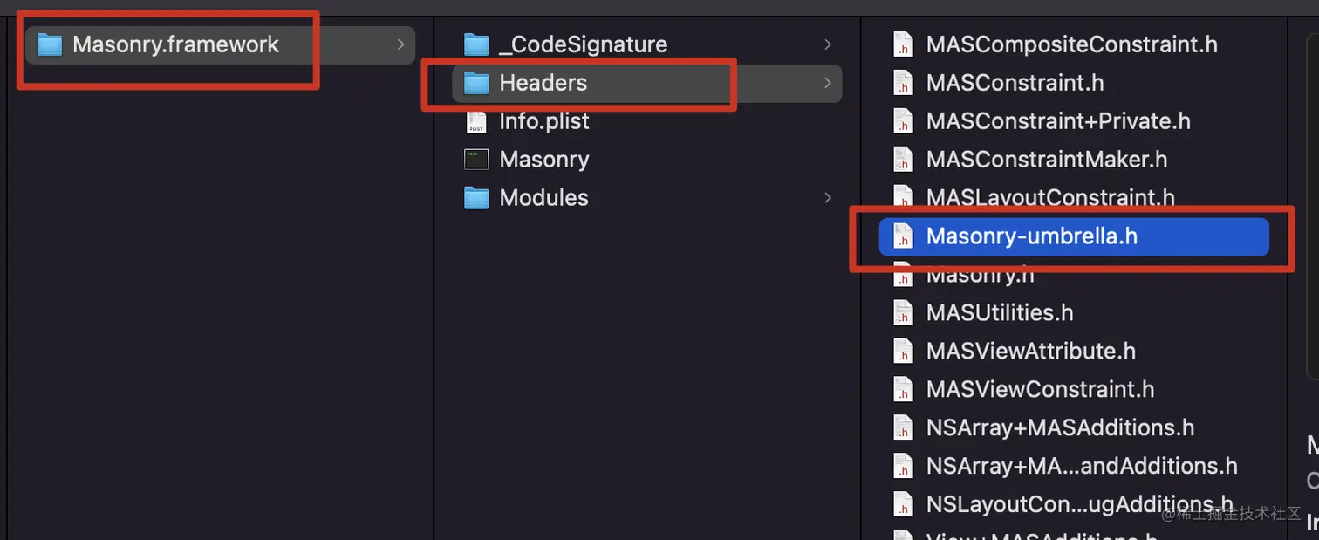Click the Masonry-umbrella.h header file icon
Image resolution: width=1319 pixels, height=540 pixels.
tap(904, 236)
